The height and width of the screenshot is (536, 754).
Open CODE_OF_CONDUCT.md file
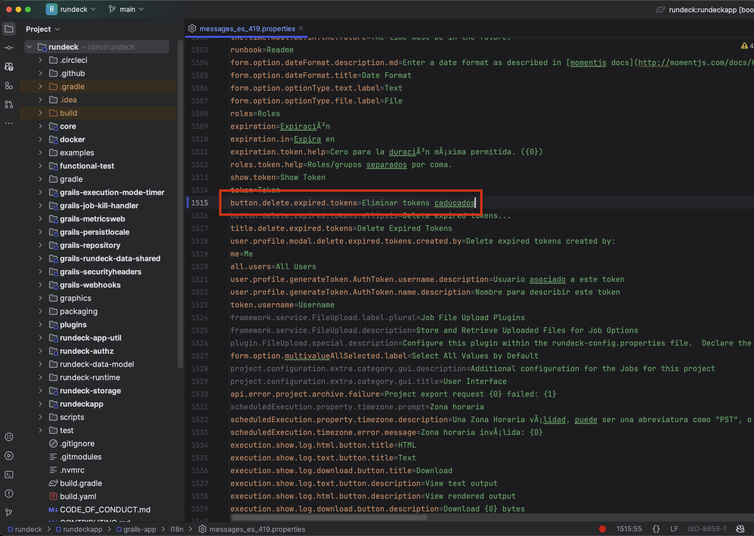click(x=105, y=510)
